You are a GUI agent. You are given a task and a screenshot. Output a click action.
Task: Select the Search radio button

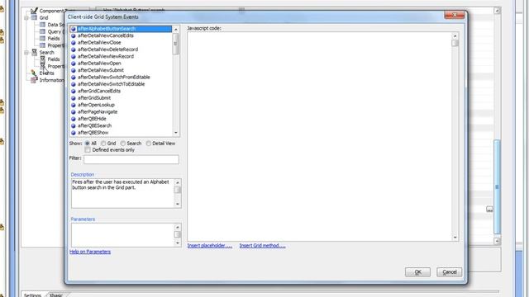123,144
